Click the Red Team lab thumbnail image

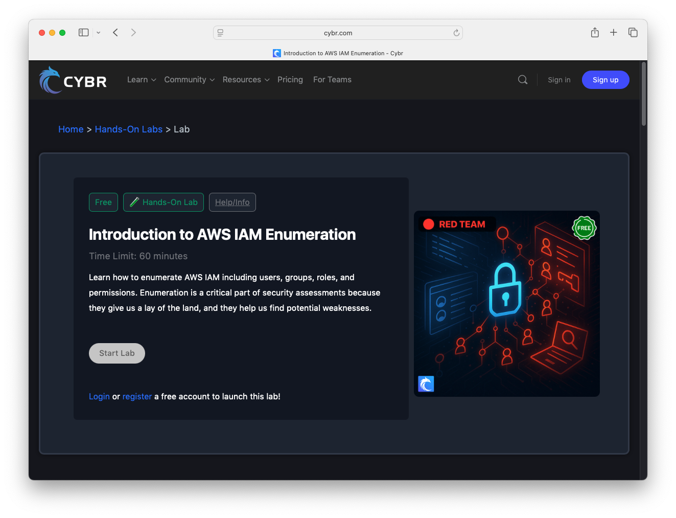[506, 304]
